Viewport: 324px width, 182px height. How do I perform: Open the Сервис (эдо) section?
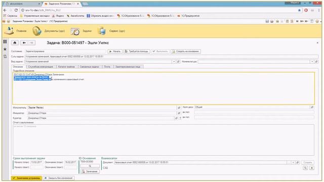click(111, 31)
